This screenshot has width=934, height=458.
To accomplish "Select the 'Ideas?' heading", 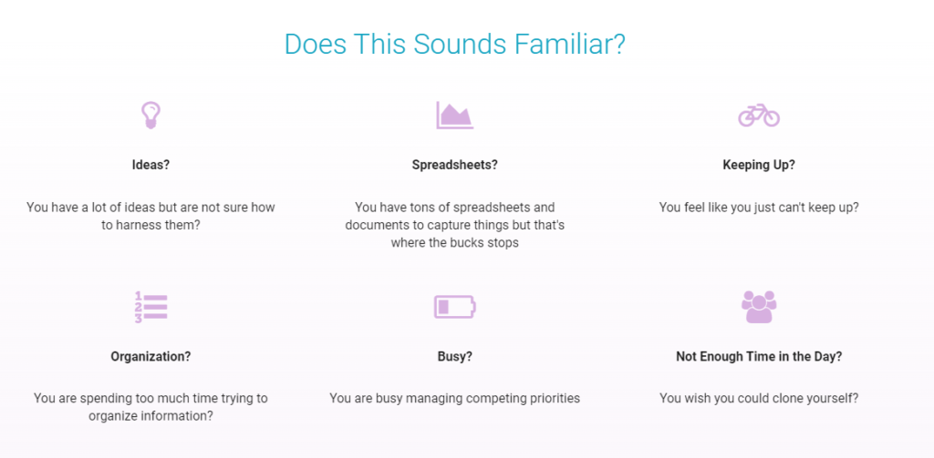I will click(150, 165).
